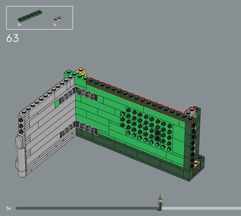Click the 1x quantity label
Viewport: 241px width, 216px height.
55,25
